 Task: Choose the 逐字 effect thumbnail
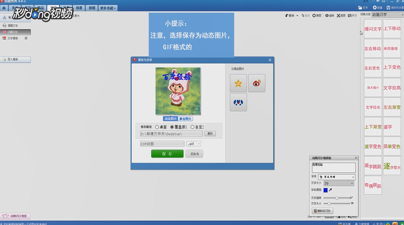[392, 127]
